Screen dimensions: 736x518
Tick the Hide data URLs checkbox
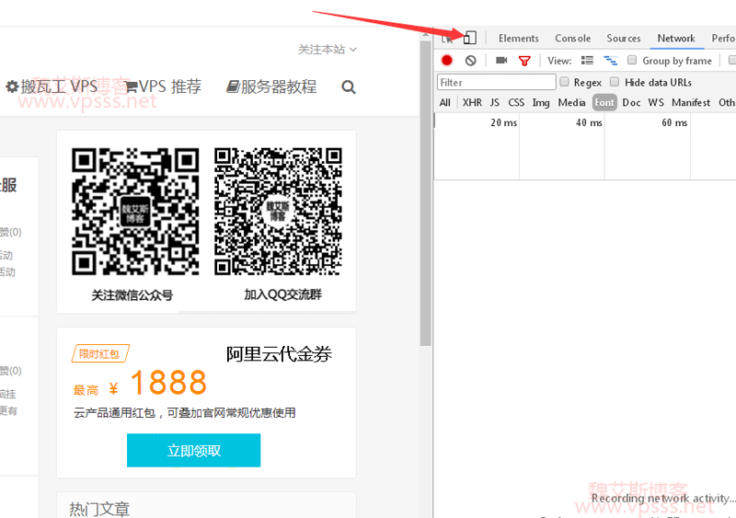(x=615, y=83)
